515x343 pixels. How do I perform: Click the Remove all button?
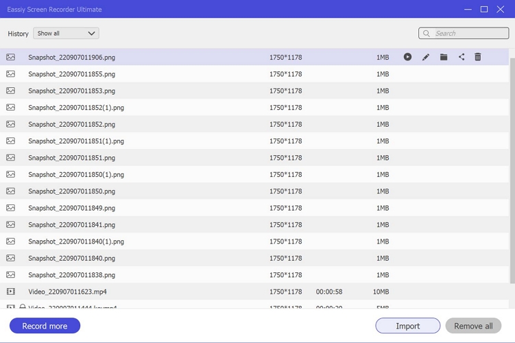(x=473, y=326)
